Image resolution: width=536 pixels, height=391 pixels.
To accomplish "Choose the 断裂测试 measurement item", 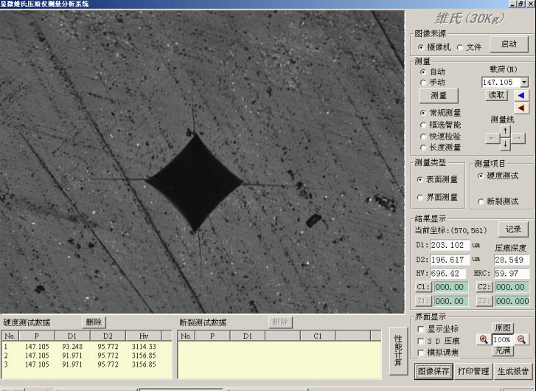I will pyautogui.click(x=482, y=201).
